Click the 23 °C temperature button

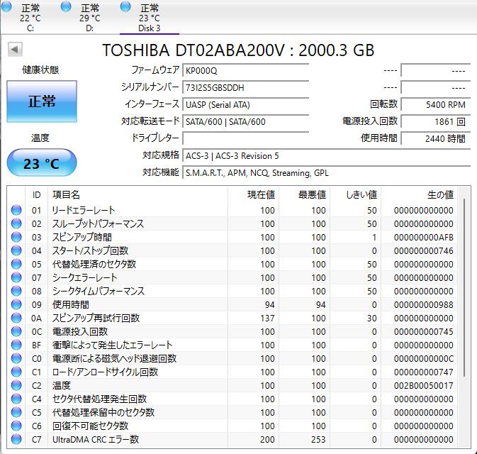click(x=42, y=163)
